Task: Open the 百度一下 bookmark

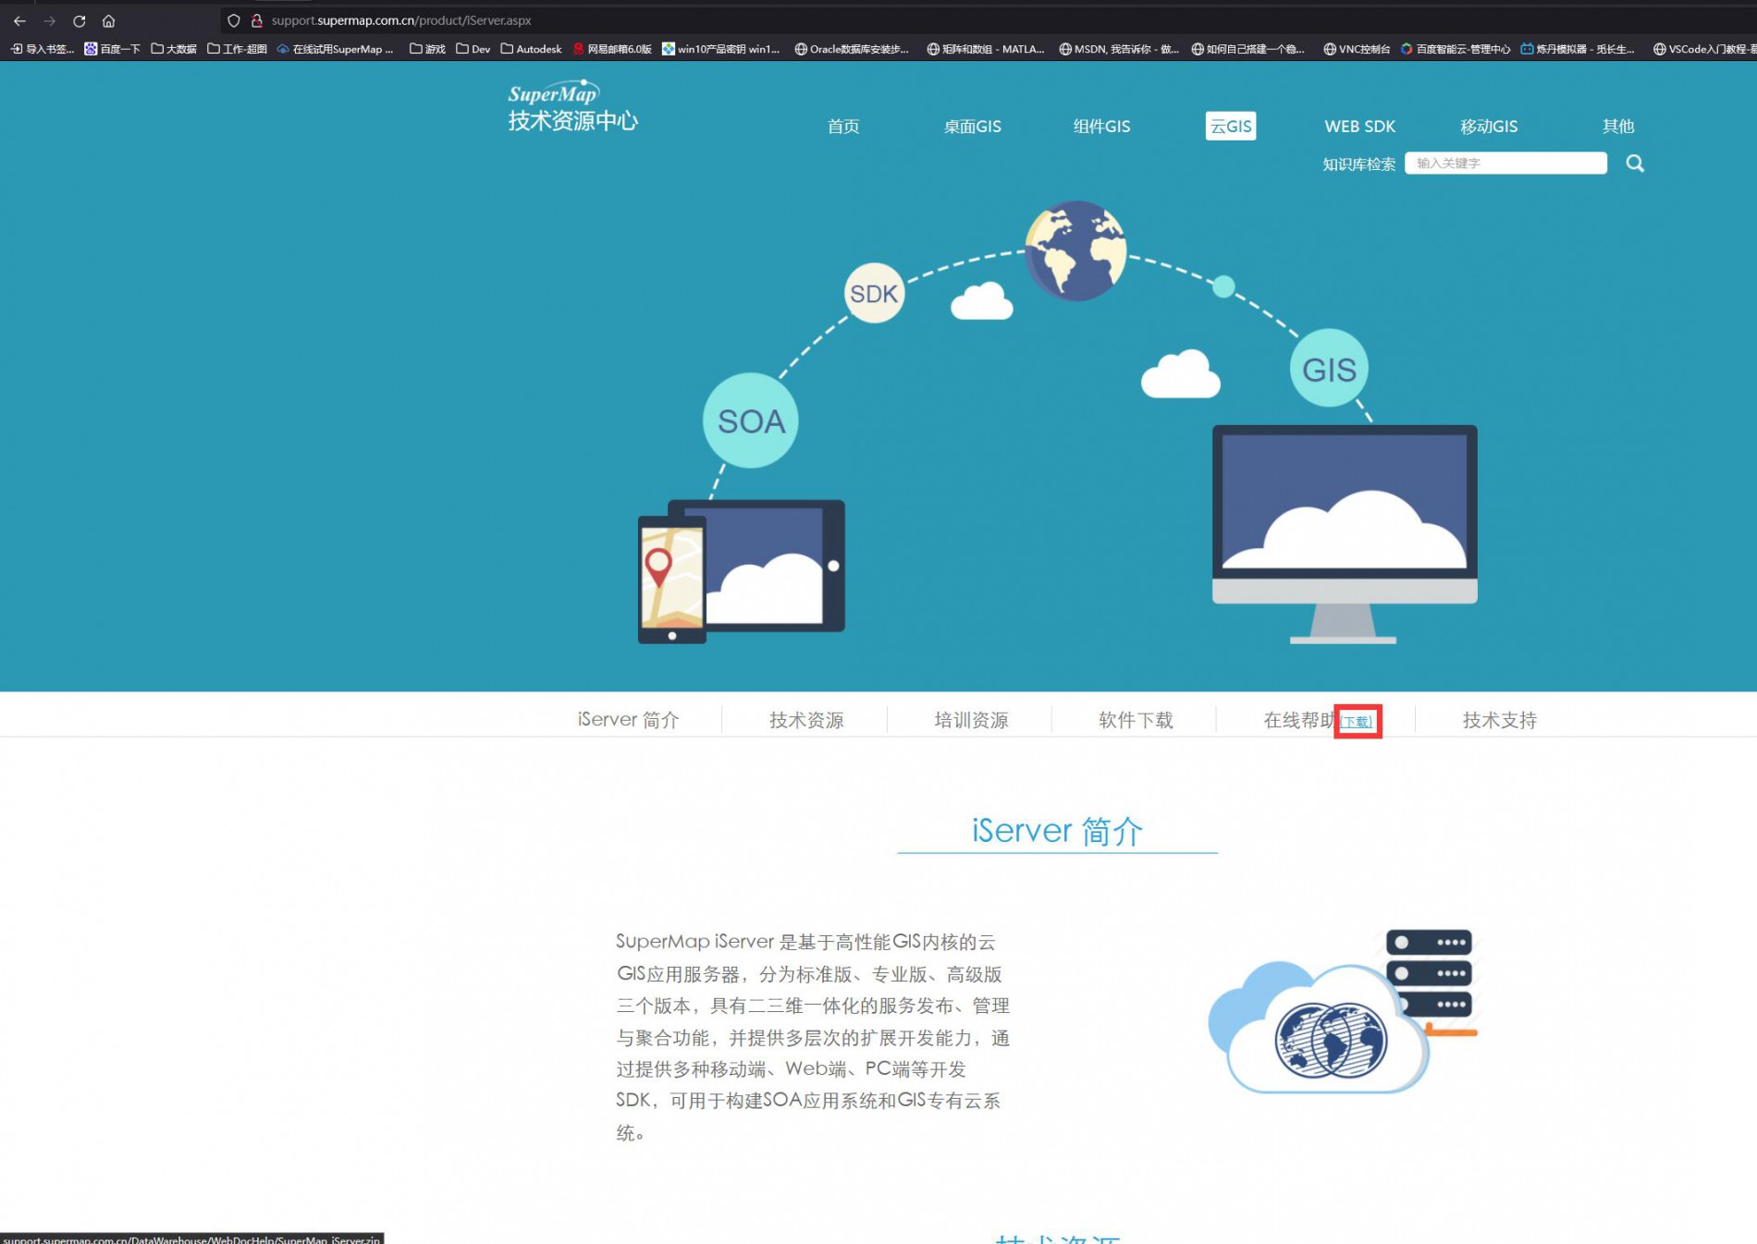Action: click(x=112, y=49)
